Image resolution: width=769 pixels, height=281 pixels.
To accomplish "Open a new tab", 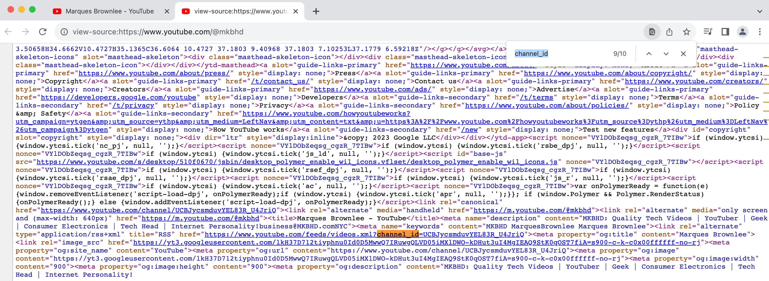I will point(316,11).
